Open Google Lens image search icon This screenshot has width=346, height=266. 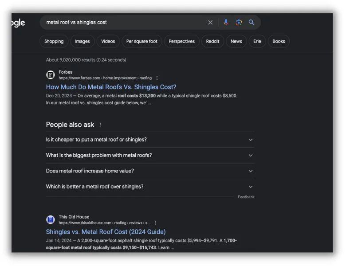(x=239, y=22)
